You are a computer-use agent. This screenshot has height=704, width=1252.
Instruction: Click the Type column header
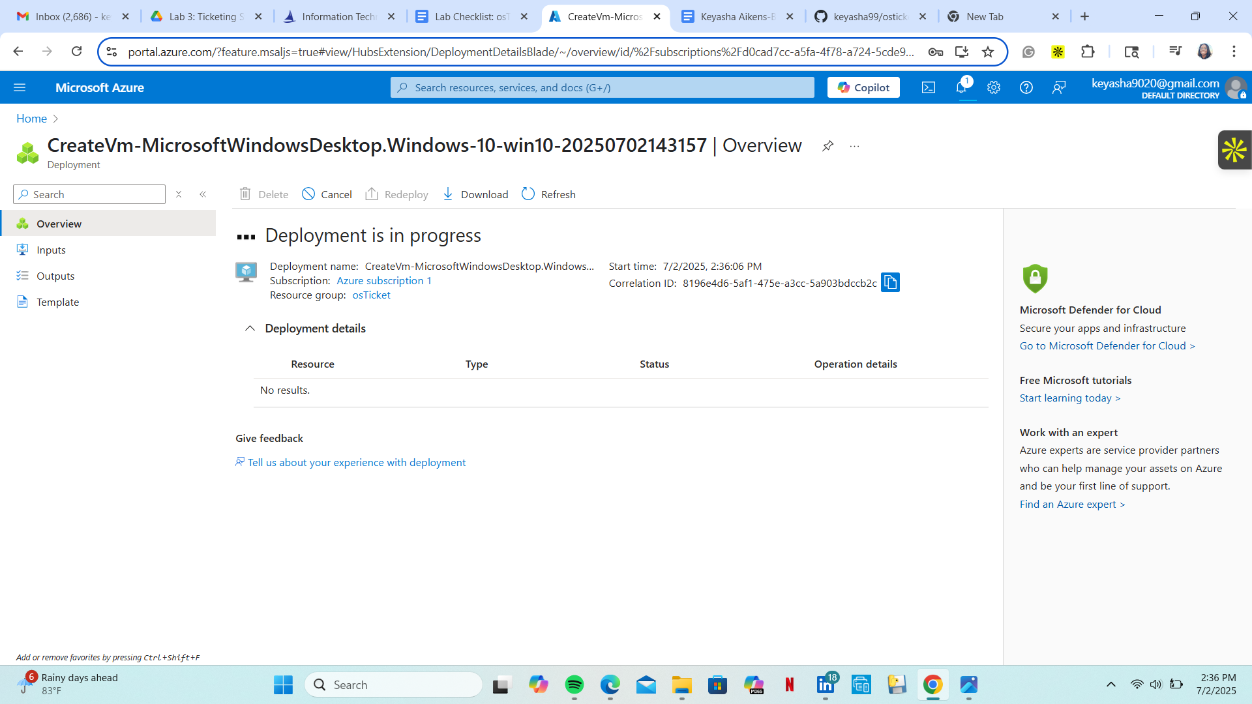pos(477,364)
